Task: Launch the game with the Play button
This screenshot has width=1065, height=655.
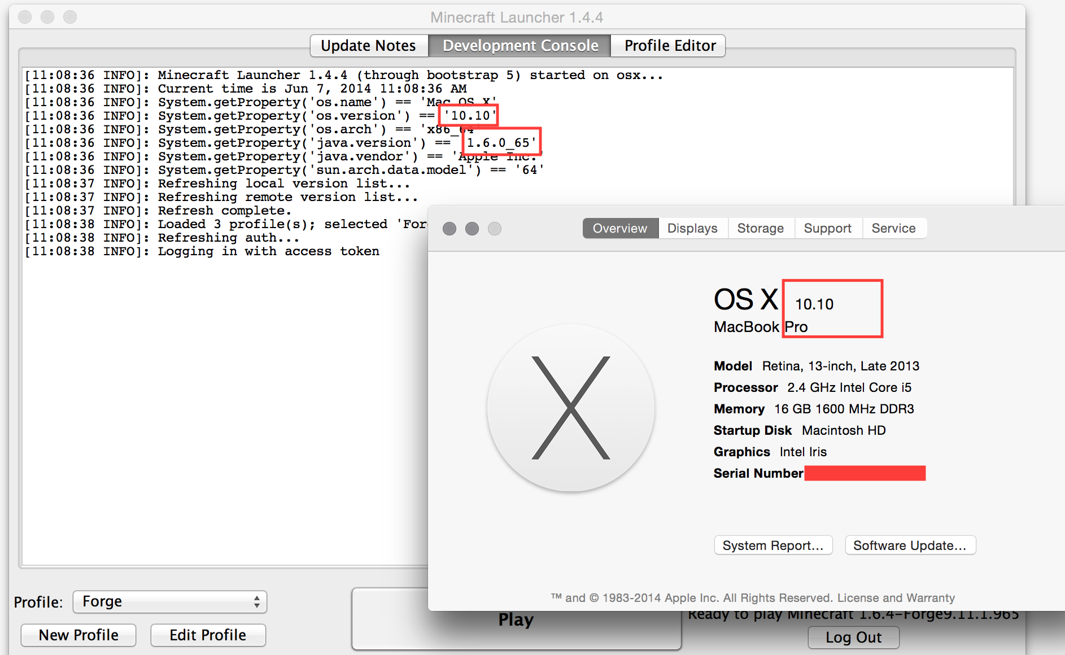Action: (x=516, y=619)
